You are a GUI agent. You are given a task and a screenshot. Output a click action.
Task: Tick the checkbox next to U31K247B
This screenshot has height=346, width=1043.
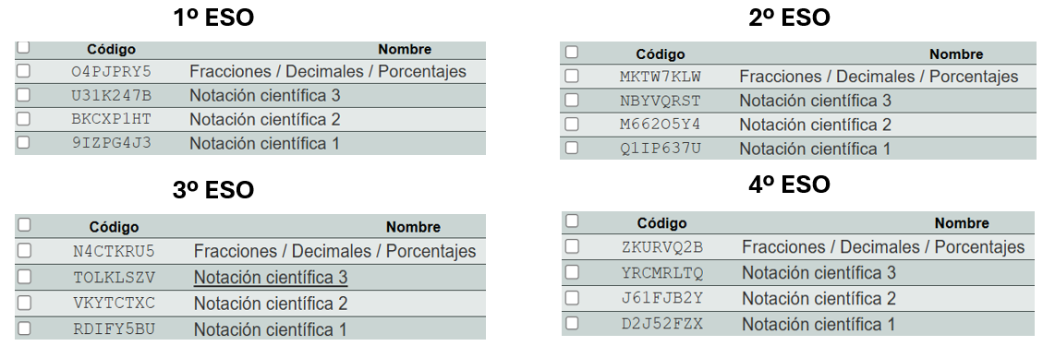click(x=23, y=94)
